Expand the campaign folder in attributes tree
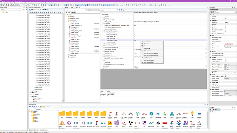The image size is (237, 133). pyautogui.click(x=67, y=16)
